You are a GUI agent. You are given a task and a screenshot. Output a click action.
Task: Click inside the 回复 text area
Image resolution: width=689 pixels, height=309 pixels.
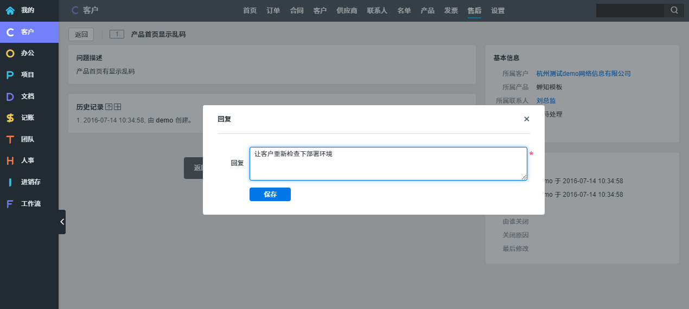point(388,164)
